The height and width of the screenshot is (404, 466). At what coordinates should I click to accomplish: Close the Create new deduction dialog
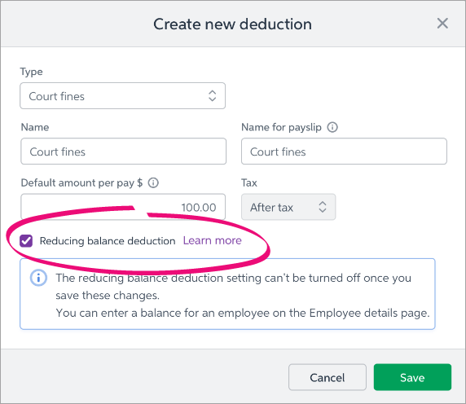coord(442,23)
